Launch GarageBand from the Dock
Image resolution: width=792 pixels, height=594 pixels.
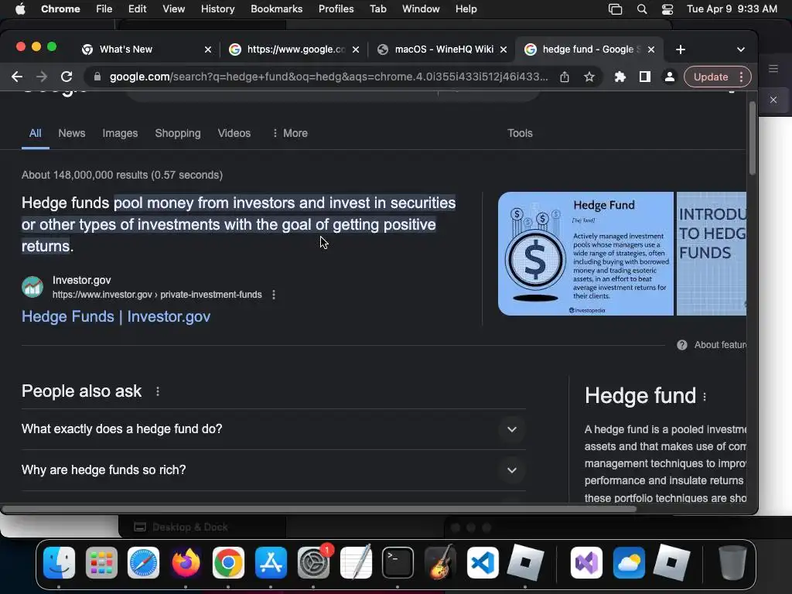(x=440, y=562)
